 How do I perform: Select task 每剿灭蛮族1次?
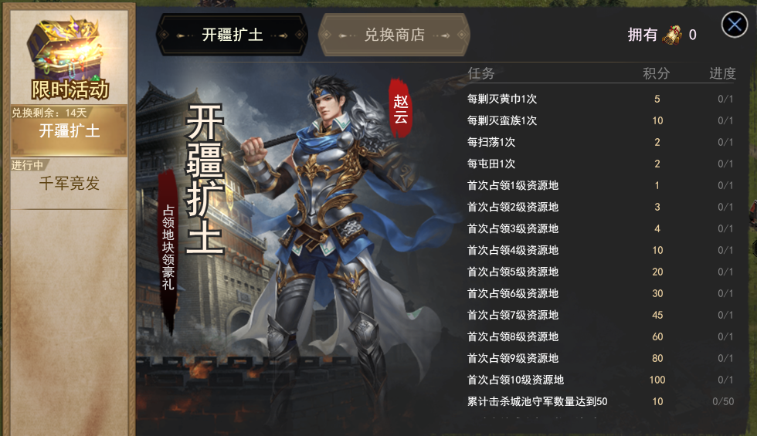[601, 120]
